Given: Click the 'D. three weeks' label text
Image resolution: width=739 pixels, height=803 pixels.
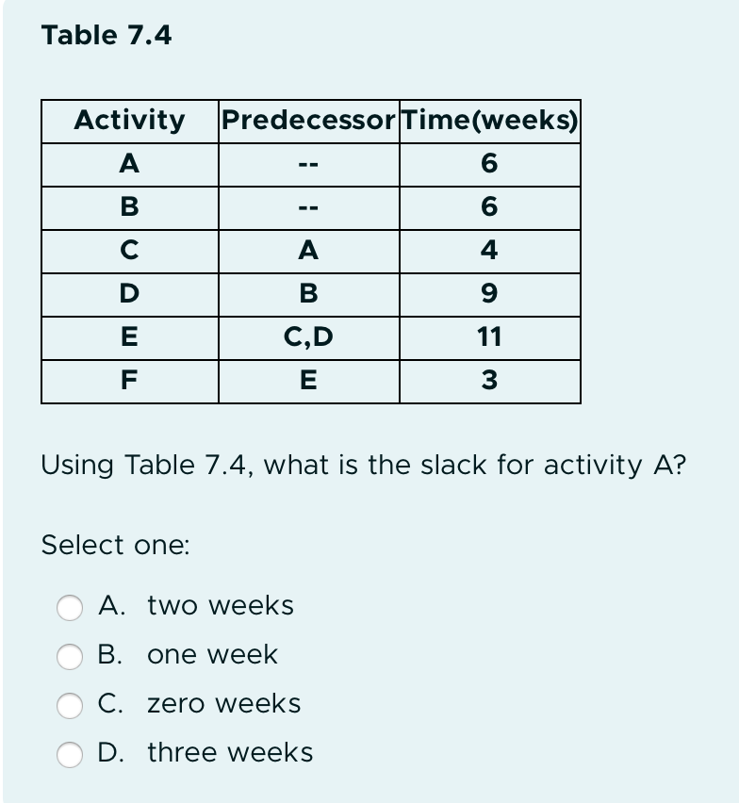Looking at the screenshot, I should click(x=205, y=753).
